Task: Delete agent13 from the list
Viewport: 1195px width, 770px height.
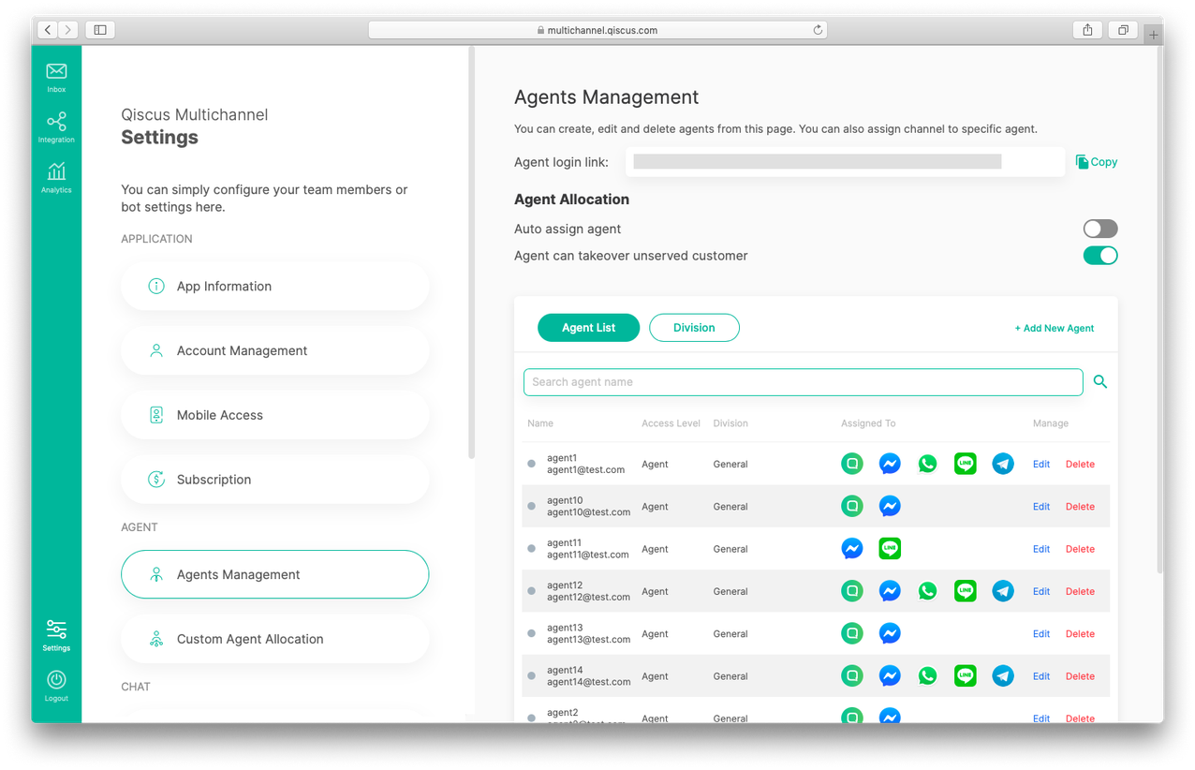Action: click(1080, 634)
